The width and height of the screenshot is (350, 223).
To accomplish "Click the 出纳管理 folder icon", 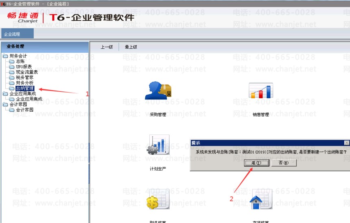I will point(12,89).
